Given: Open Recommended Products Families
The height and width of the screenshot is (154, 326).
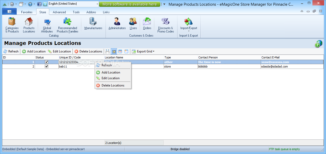Looking at the screenshot, I should tap(67, 25).
